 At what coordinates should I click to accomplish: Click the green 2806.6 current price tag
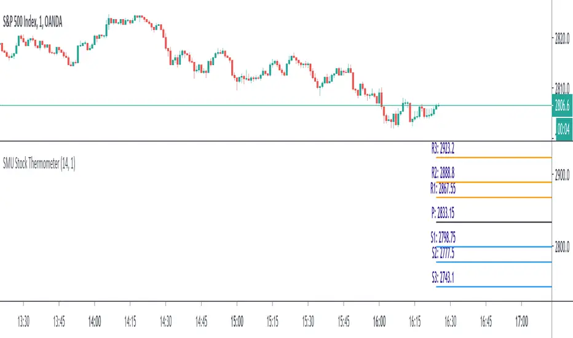(x=563, y=106)
